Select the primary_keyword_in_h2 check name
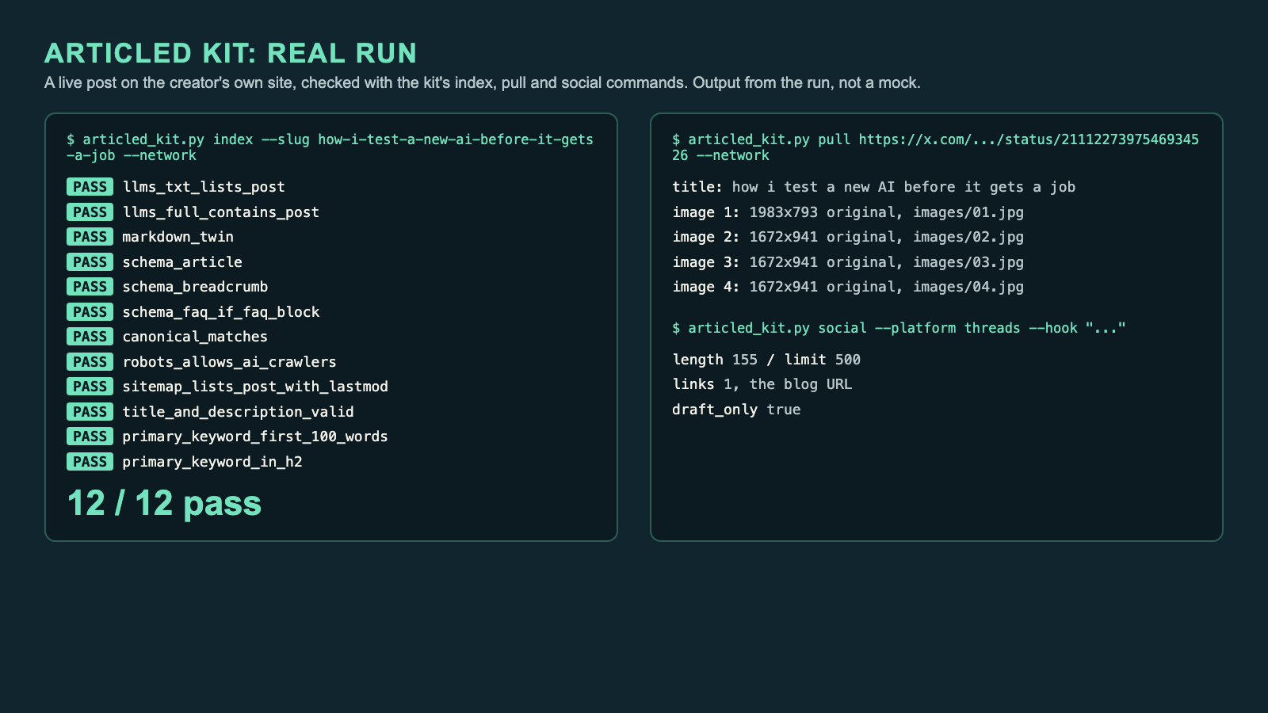This screenshot has height=713, width=1268. click(x=212, y=462)
